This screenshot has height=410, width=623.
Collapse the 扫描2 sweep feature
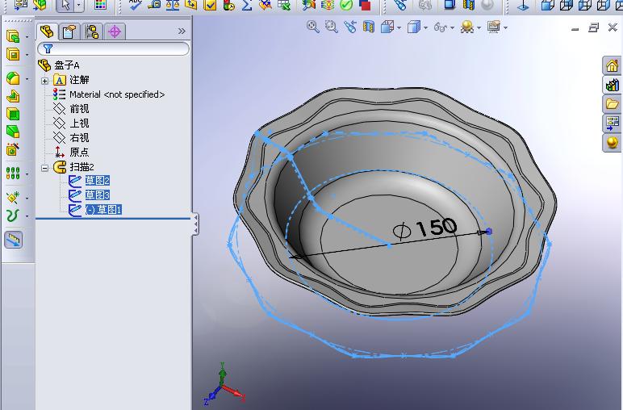click(x=45, y=168)
